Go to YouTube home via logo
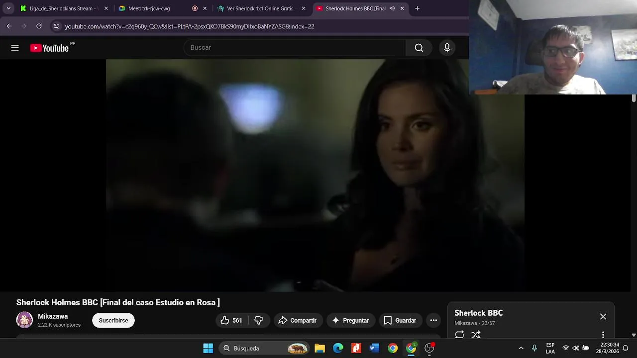Screen dimensions: 637x358 [x=49, y=48]
